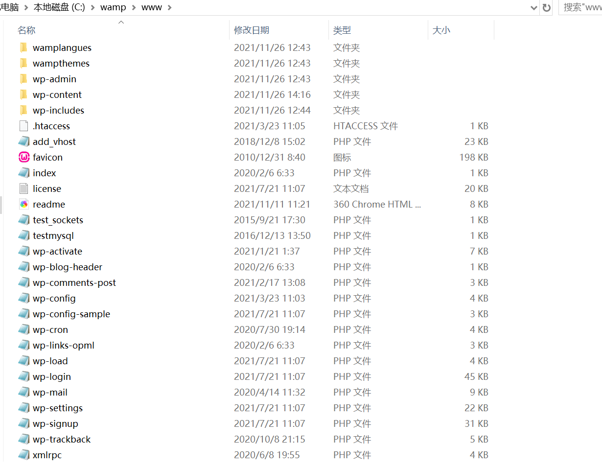Image resolution: width=602 pixels, height=468 pixels.
Task: Click the xmlrpc PHP file icon
Action: (x=24, y=455)
